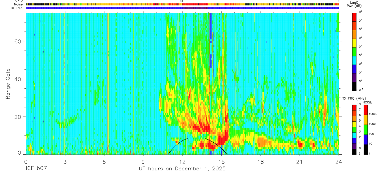This screenshot has height=175, width=381.
Task: Click the x-axis hour label 24
Action: coord(338,161)
